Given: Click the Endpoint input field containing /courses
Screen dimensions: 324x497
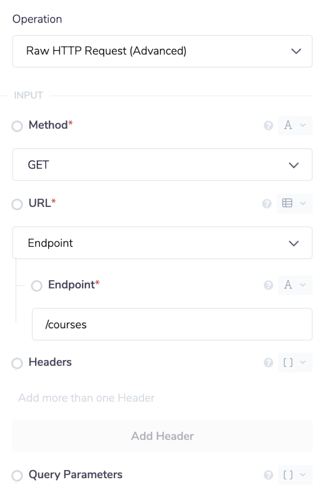Looking at the screenshot, I should 172,325.
